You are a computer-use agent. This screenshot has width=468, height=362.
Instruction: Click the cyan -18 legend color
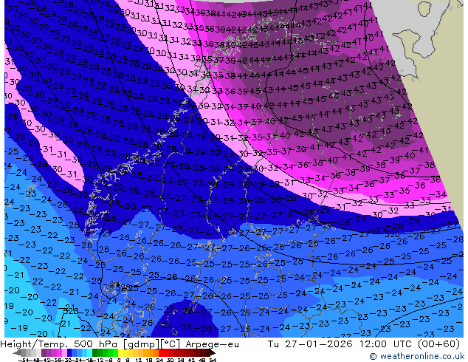[x=89, y=353]
